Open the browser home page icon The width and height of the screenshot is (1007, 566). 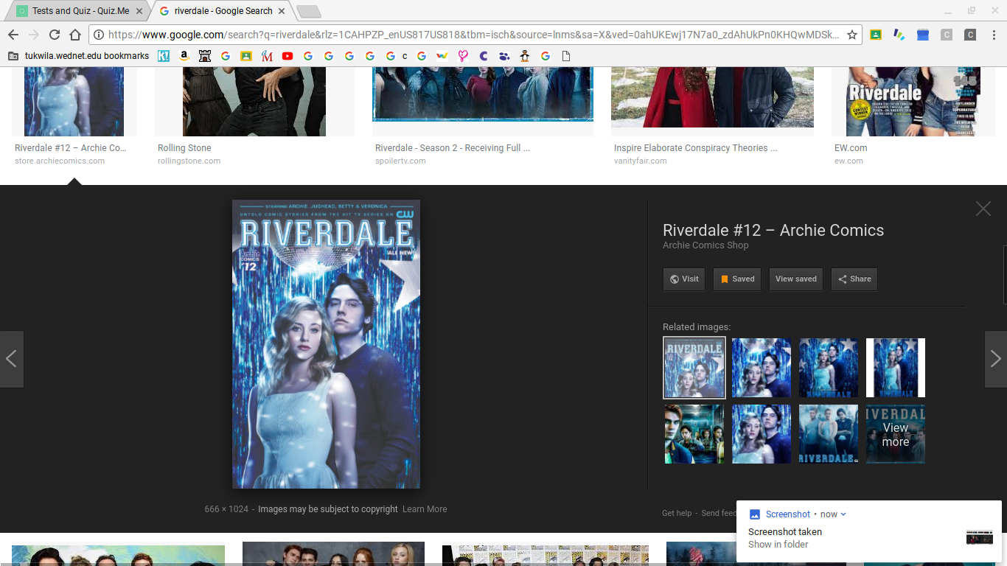point(75,35)
